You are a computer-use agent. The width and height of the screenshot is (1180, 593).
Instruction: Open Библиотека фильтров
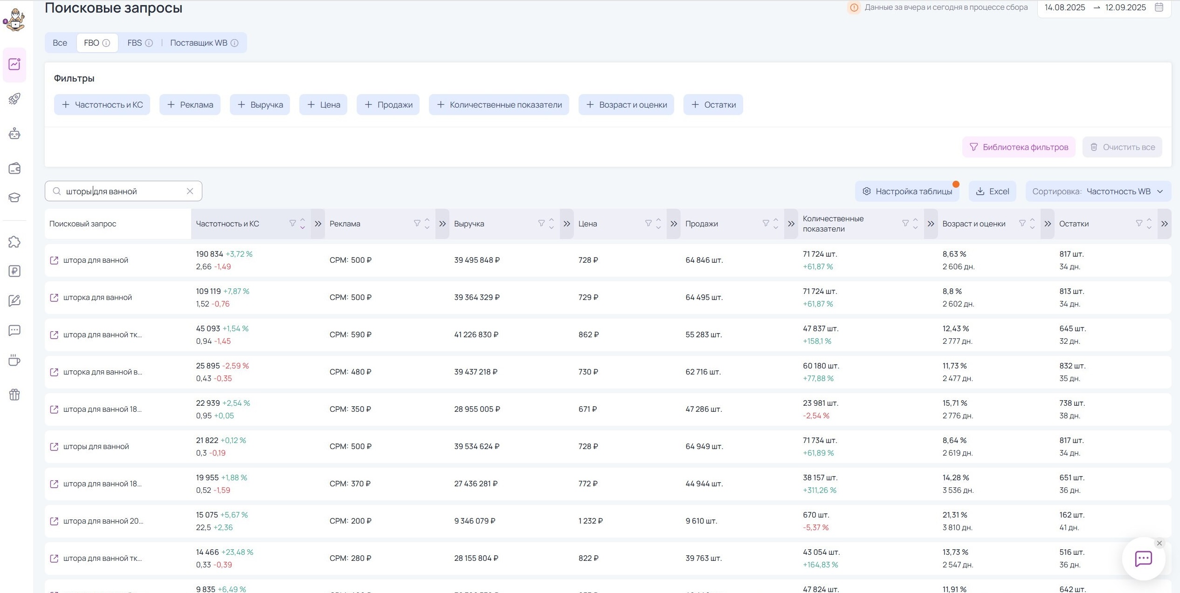tap(1019, 147)
